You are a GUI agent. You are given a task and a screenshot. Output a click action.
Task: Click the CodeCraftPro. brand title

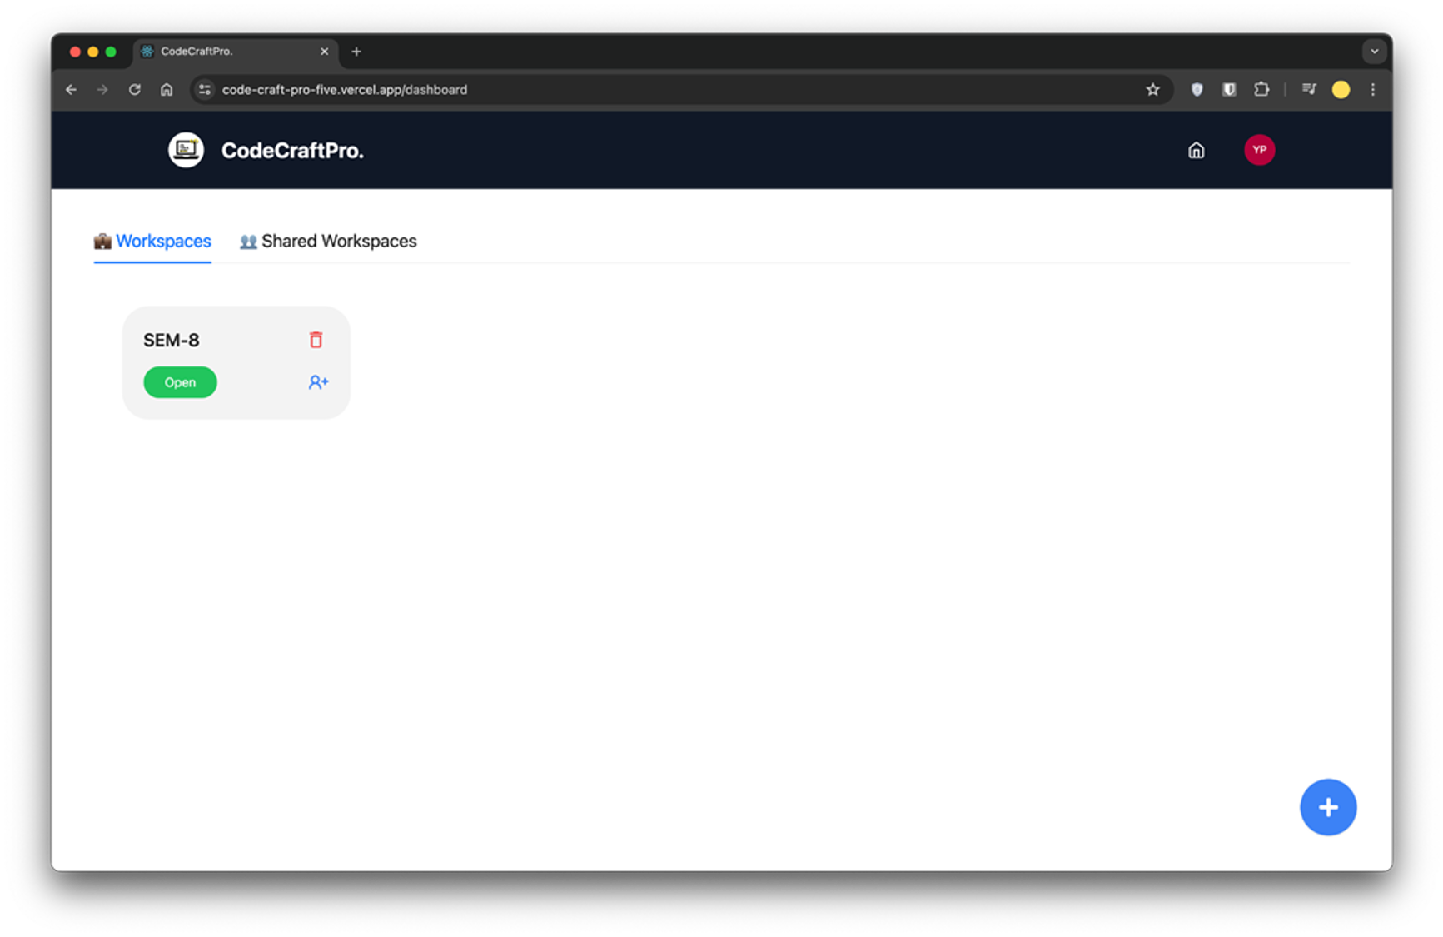[292, 151]
